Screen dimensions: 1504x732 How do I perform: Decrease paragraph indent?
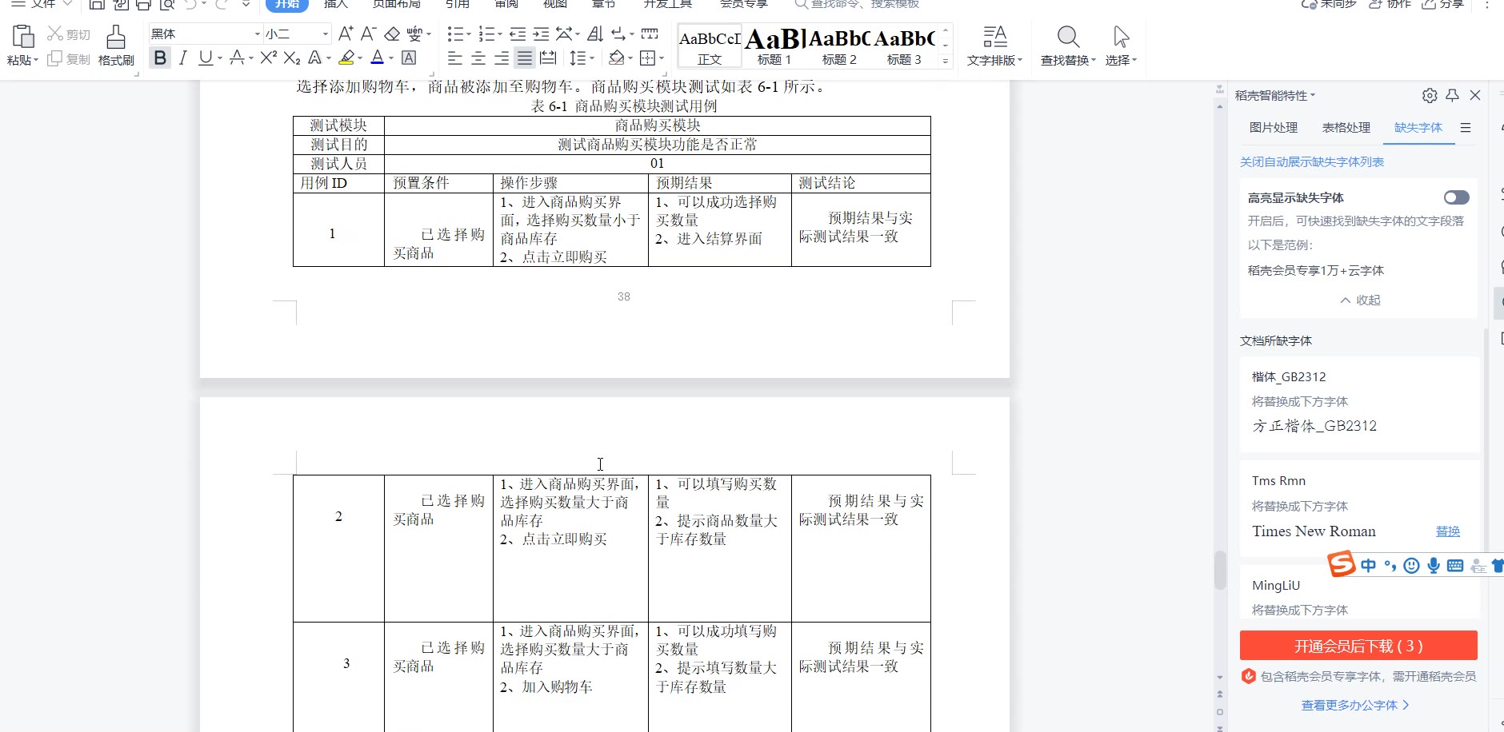click(x=518, y=34)
